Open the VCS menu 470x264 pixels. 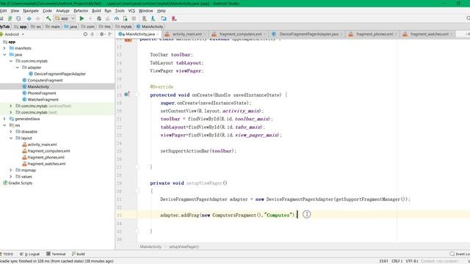click(x=131, y=11)
